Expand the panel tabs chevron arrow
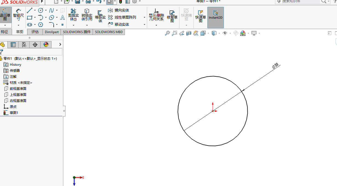The image size is (337, 186). click(60, 44)
